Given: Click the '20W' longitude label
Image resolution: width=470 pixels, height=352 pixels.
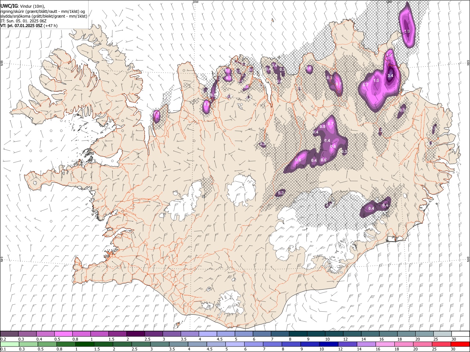Looking at the screenshot, I should tap(195, 2).
